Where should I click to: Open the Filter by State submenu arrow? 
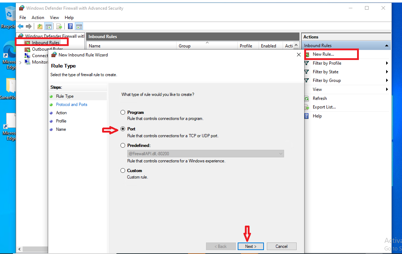click(x=387, y=72)
